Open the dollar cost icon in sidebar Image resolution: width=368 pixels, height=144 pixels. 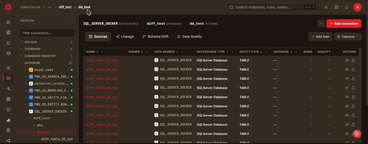tap(8, 130)
